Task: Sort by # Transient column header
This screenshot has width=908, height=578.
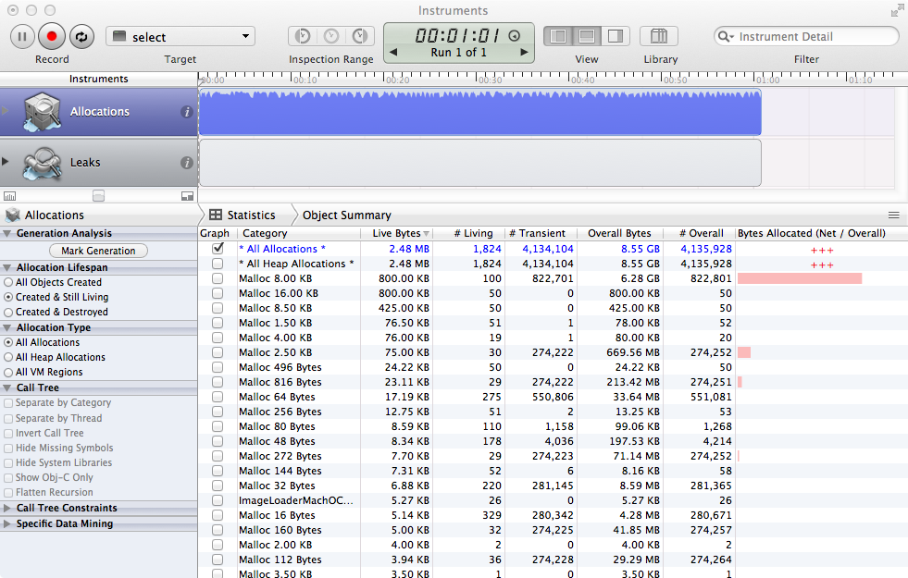Action: point(541,233)
